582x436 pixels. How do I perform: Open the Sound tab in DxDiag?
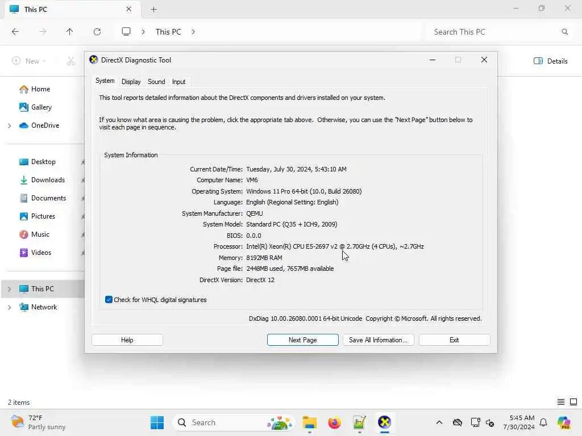pos(156,82)
